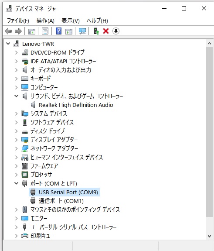Viewport: 214px width, 251px height.
Task: Click the blue Help question mark icon
Action: pyautogui.click(x=58, y=31)
